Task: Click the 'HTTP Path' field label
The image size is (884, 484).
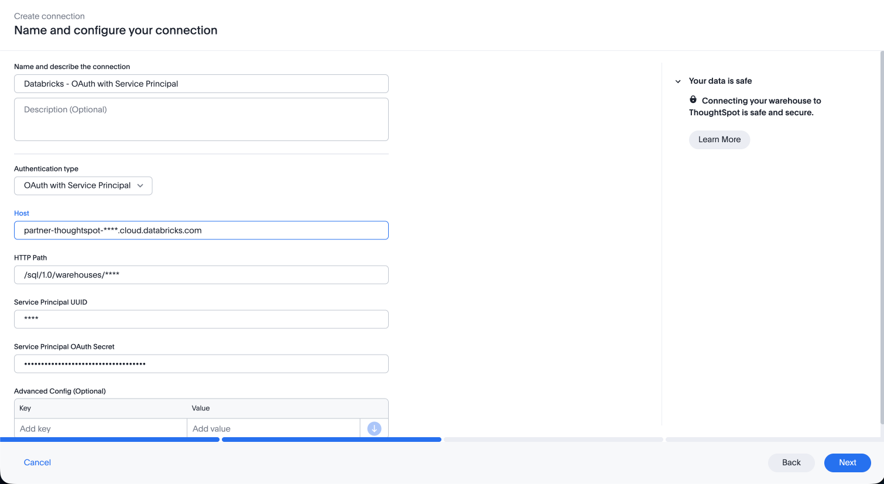Action: pyautogui.click(x=30, y=258)
